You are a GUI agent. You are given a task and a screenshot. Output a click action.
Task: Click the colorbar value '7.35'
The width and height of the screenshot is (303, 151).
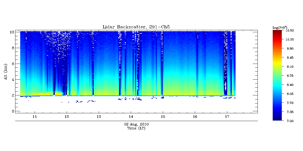[x=290, y=112]
